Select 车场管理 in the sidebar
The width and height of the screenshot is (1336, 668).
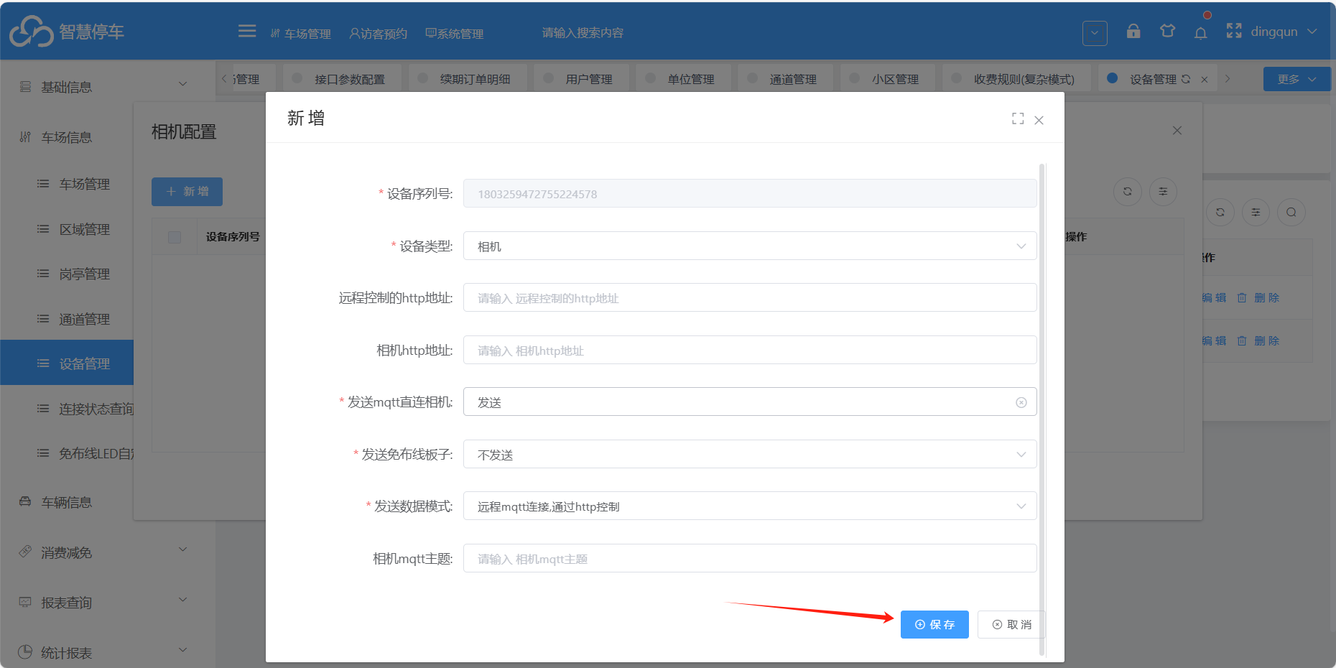84,184
